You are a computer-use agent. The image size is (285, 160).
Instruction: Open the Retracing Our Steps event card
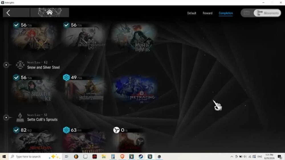(x=134, y=90)
